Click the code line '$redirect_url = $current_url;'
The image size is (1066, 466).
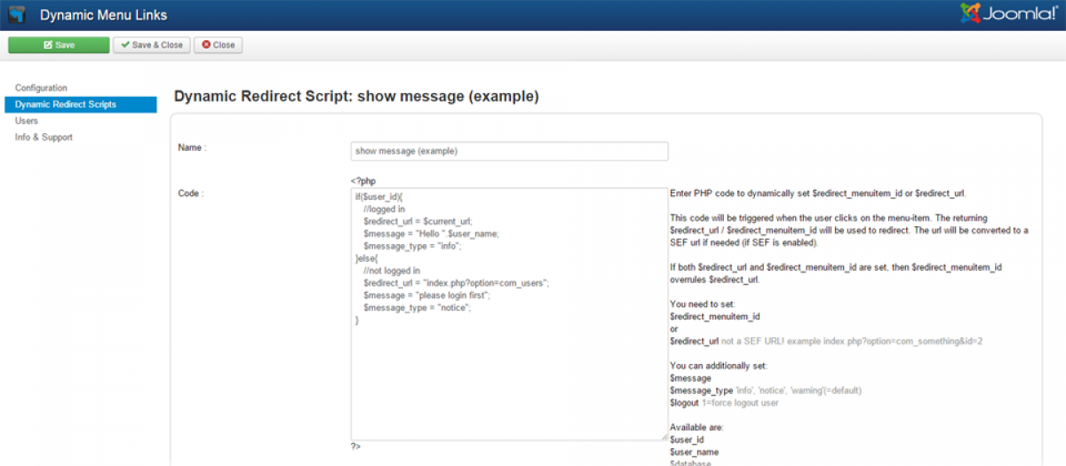418,221
